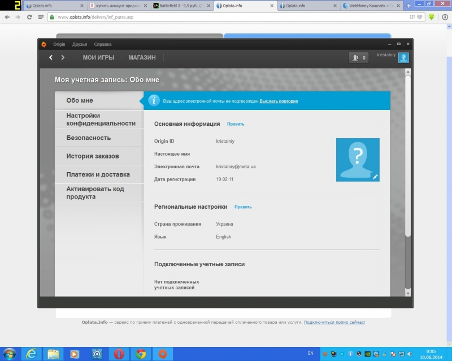Screen dimensions: 452x361
Task: Open Платежи и доставка section
Action: click(99, 174)
